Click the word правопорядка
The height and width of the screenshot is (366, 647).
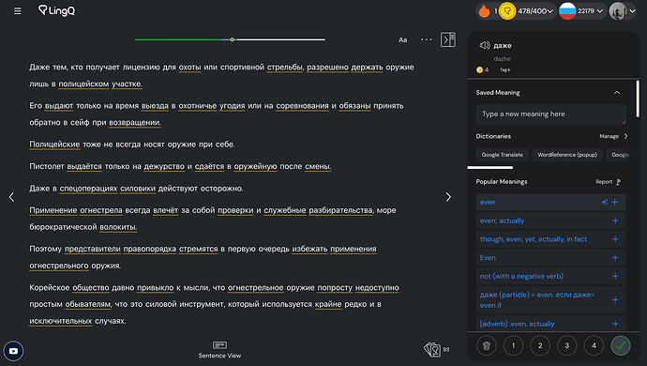(x=150, y=249)
